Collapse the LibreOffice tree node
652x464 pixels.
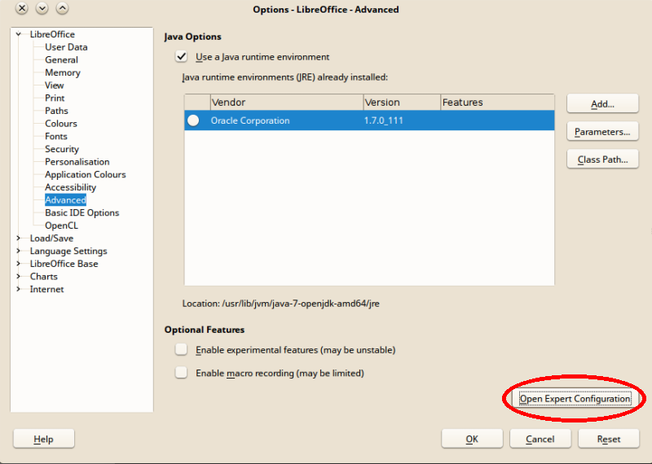pos(19,34)
